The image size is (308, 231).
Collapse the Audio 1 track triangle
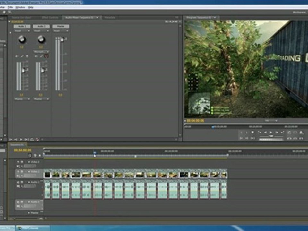point(29,182)
